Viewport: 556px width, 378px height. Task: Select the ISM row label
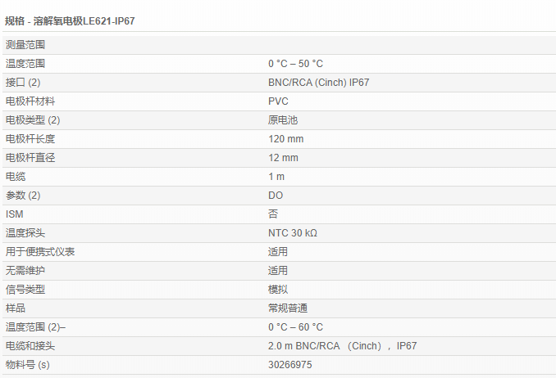[15, 214]
